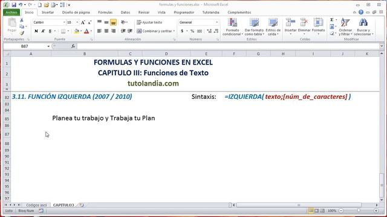
Task: Open Dar formato como tabla gallery
Action: (254, 27)
